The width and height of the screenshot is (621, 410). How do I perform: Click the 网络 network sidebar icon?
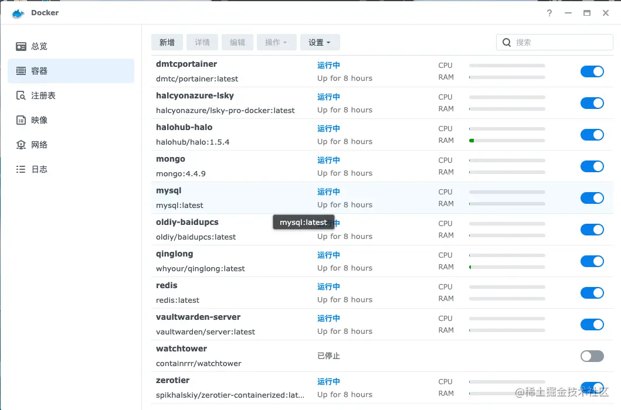(21, 145)
